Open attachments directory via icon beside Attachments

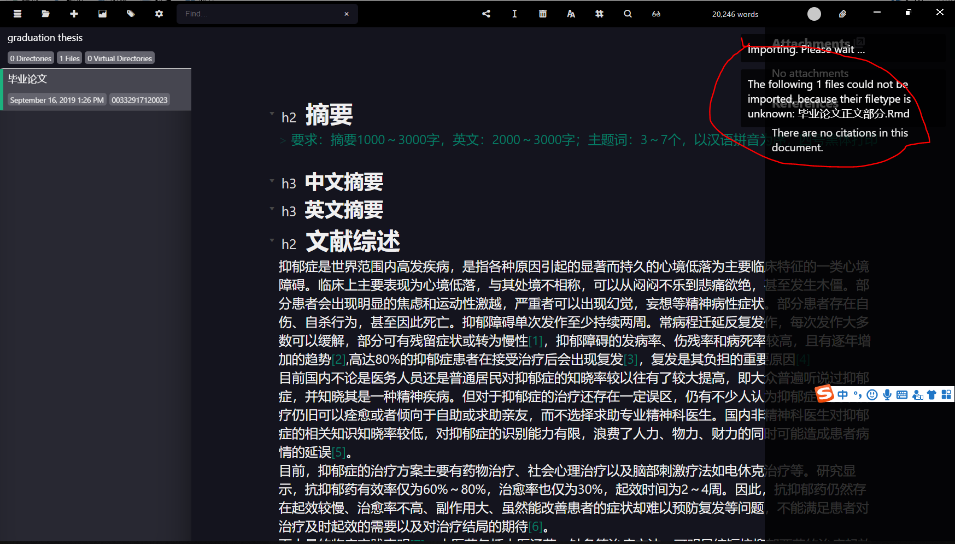[x=860, y=41]
